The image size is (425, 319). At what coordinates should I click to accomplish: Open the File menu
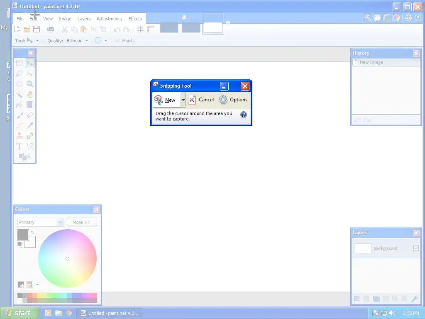[20, 19]
